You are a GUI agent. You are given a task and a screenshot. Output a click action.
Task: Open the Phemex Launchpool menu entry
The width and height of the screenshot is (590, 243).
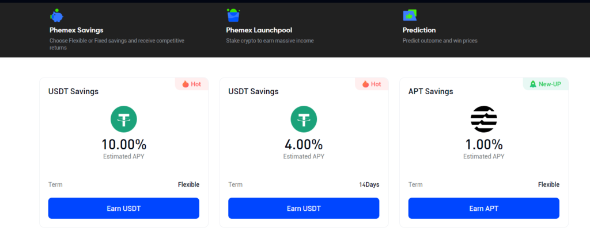coord(259,30)
